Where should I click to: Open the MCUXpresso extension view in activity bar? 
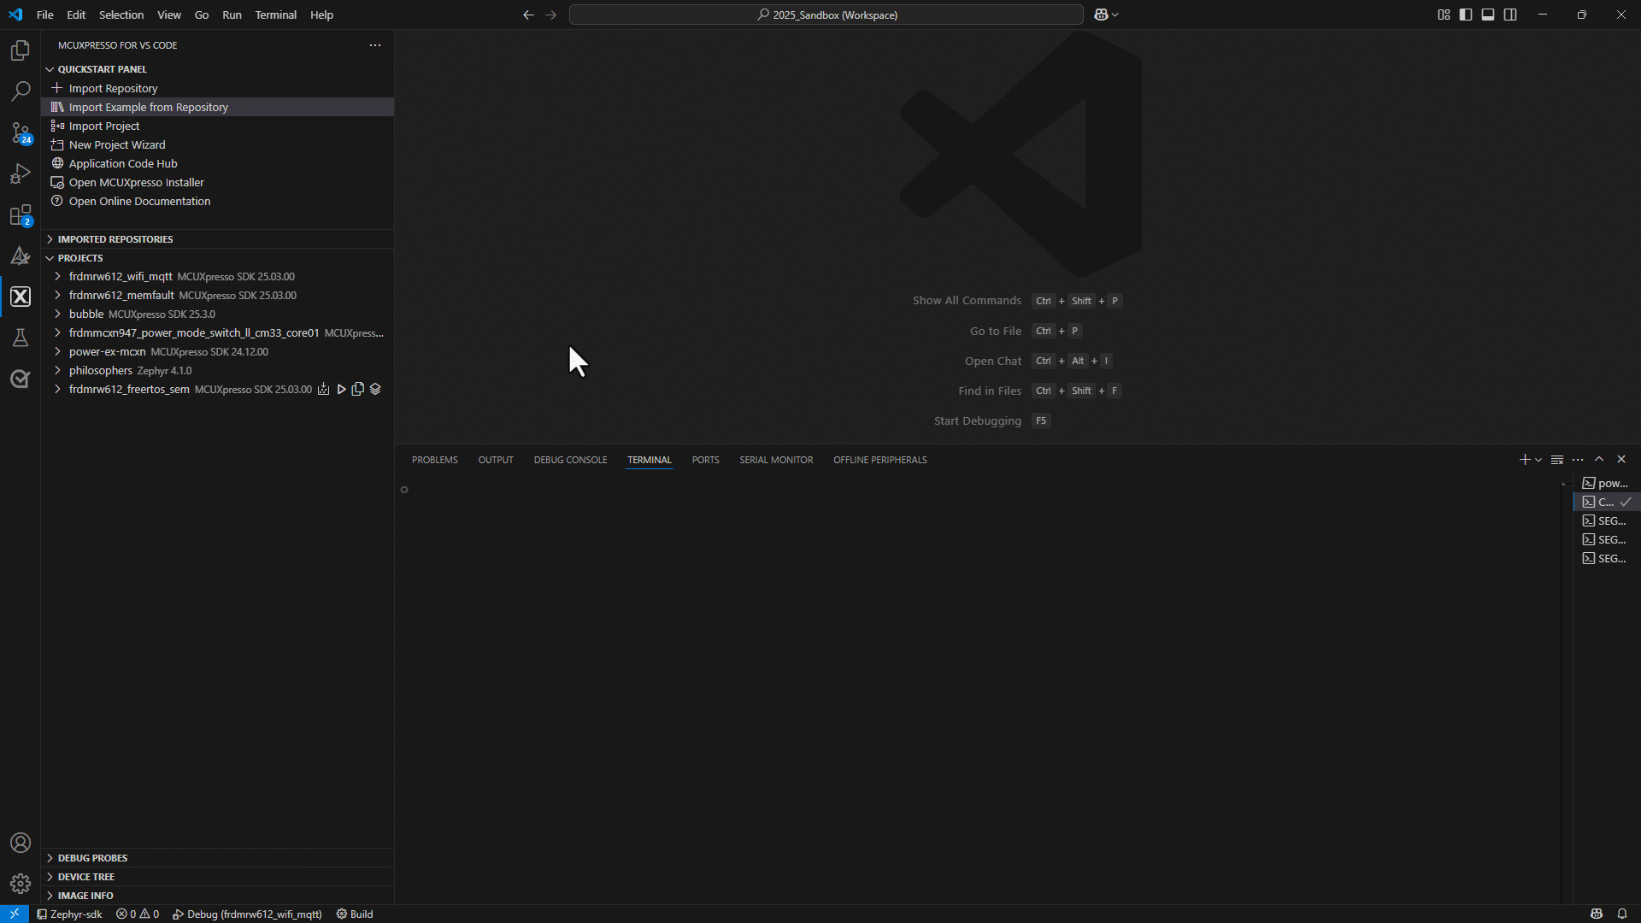[21, 297]
